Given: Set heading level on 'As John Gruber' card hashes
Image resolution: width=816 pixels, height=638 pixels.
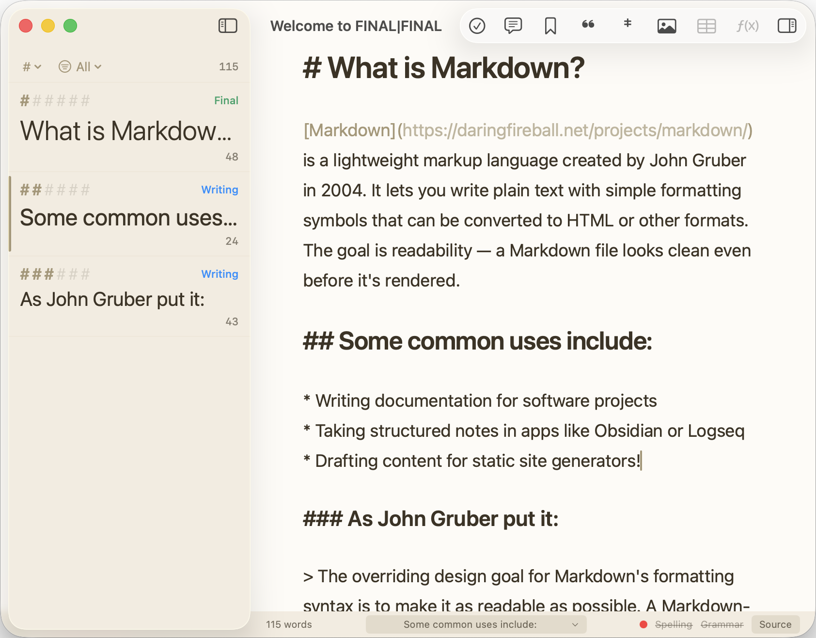Looking at the screenshot, I should tap(55, 274).
